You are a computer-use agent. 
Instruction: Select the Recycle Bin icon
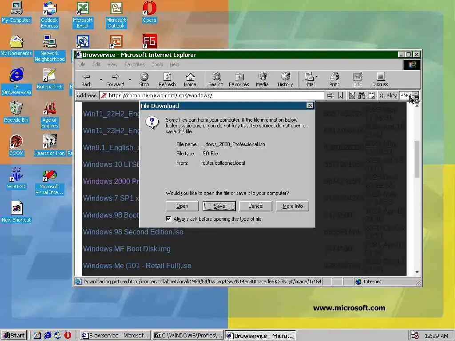coord(16,112)
